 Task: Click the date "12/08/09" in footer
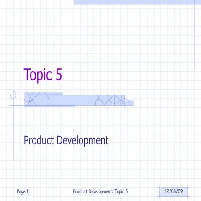coord(174,191)
